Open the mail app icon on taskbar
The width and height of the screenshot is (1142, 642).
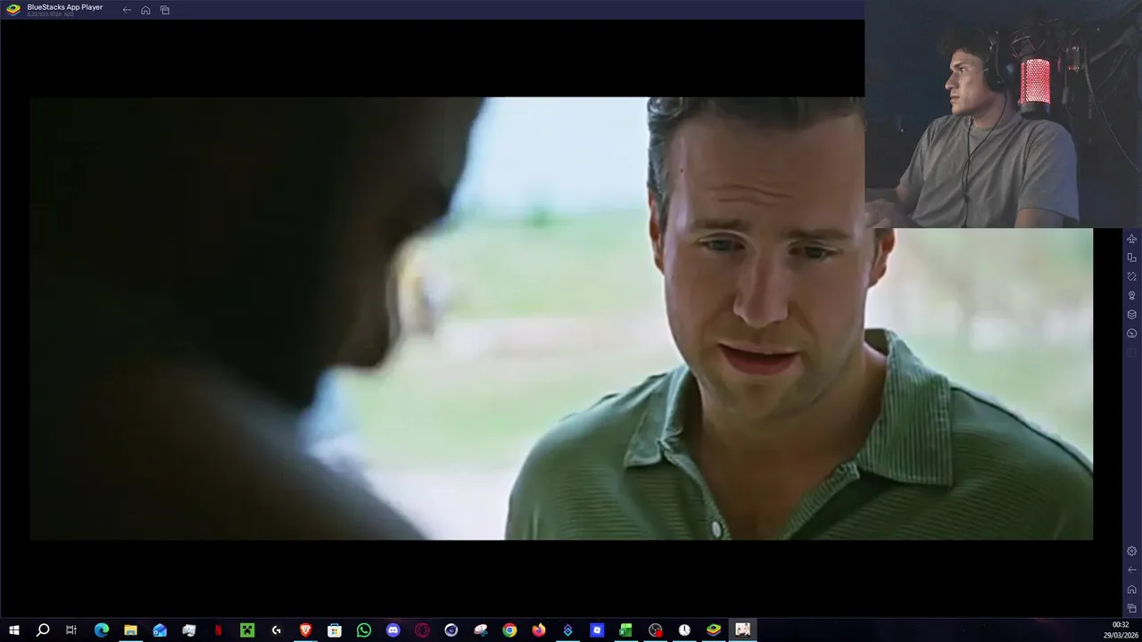click(x=160, y=630)
